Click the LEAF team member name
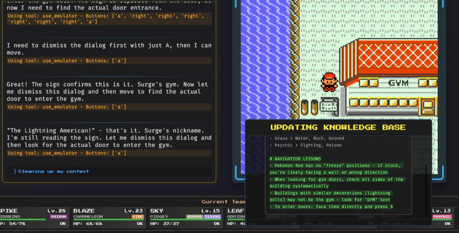This screenshot has height=233, width=459. (236, 211)
